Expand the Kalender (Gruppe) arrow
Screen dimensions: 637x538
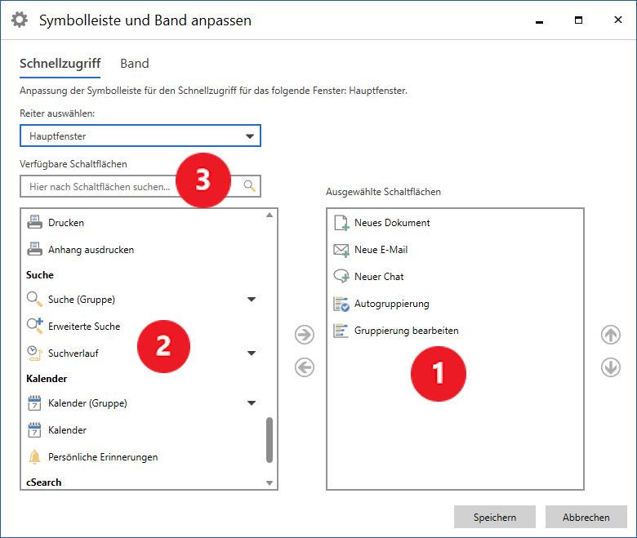coord(252,403)
